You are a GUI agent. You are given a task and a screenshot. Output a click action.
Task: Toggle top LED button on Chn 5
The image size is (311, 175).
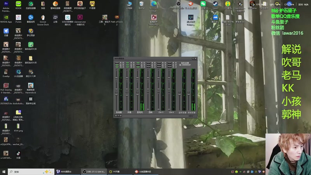click(159, 63)
